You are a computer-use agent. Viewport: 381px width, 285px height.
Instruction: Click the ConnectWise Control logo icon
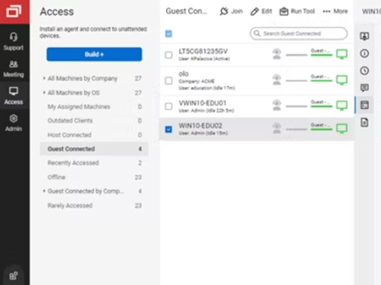tap(14, 11)
